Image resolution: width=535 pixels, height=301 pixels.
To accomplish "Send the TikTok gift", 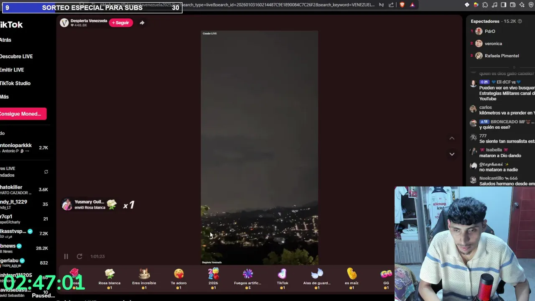I will tap(283, 279).
